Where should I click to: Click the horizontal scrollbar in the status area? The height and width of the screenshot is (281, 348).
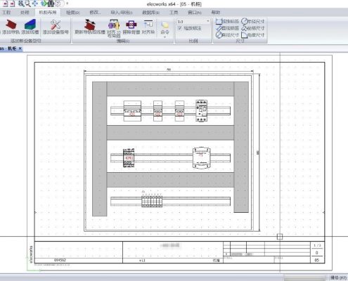(304, 277)
